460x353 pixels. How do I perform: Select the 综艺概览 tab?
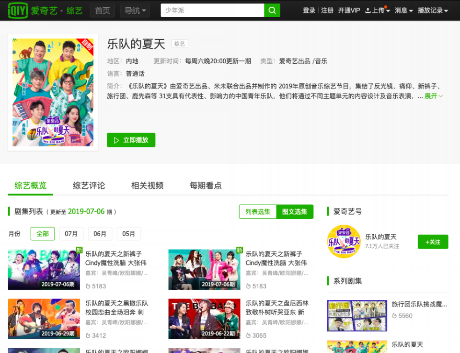[x=31, y=185]
